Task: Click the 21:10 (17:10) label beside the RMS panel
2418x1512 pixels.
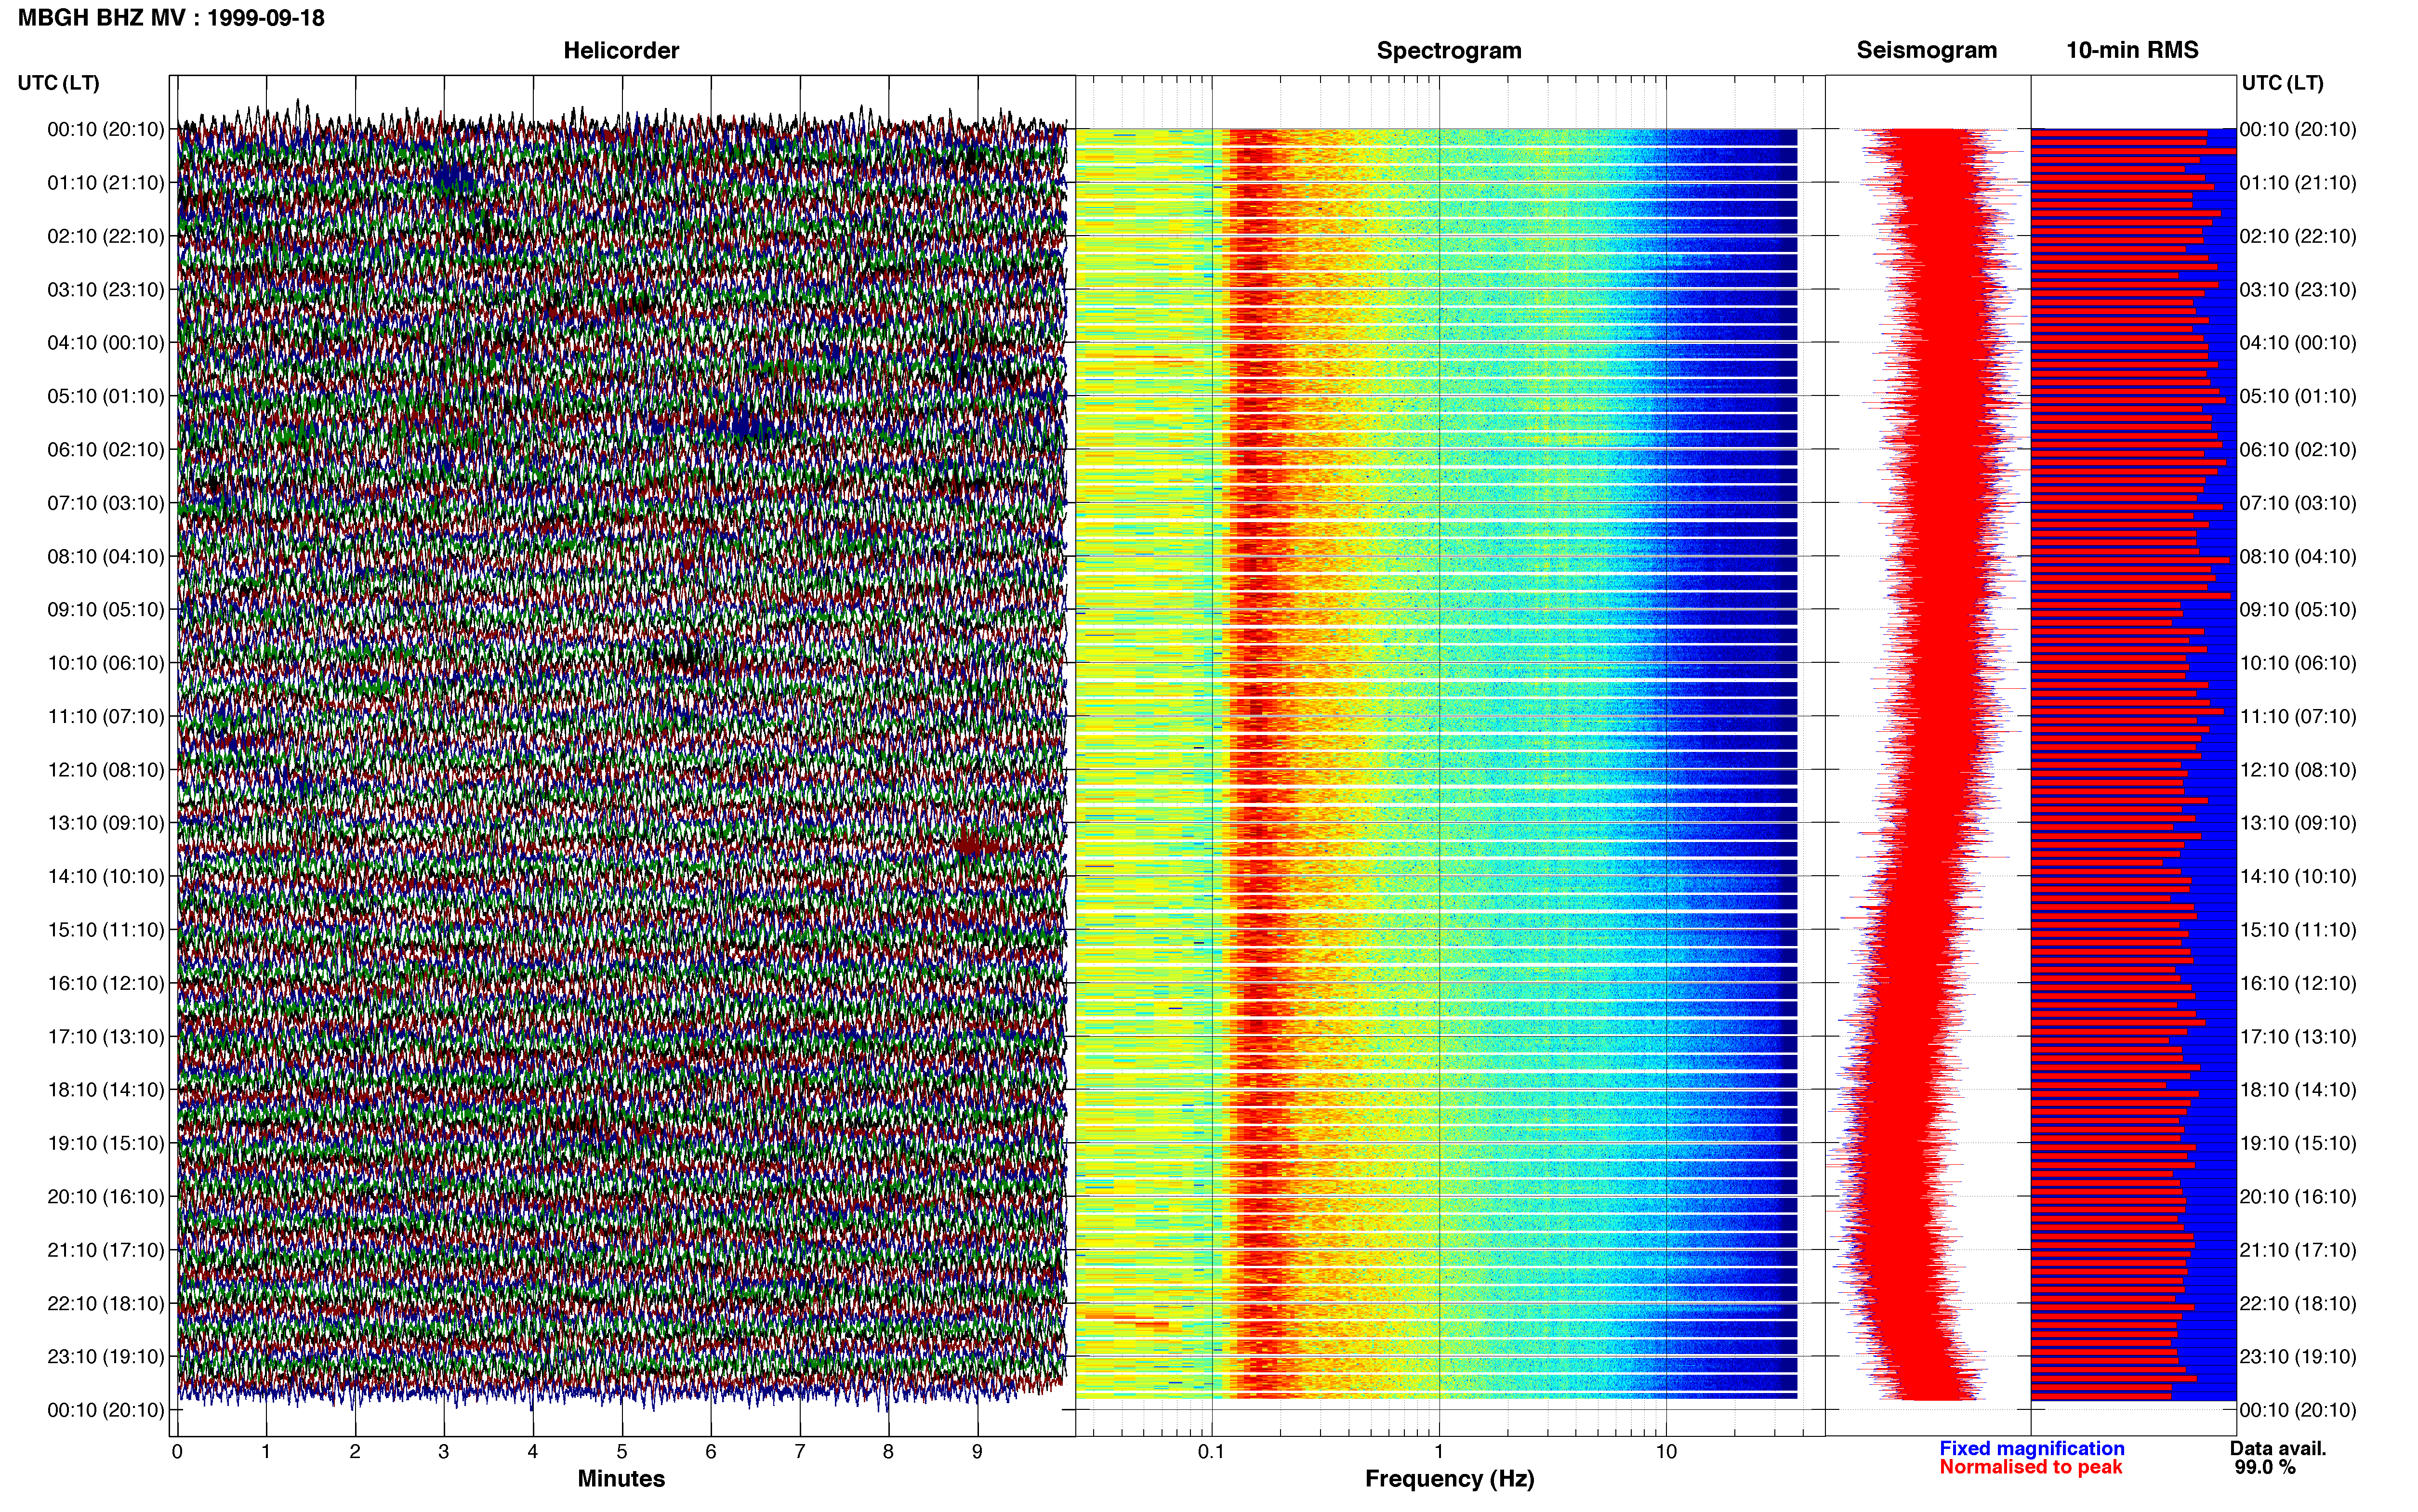Action: click(x=2298, y=1250)
